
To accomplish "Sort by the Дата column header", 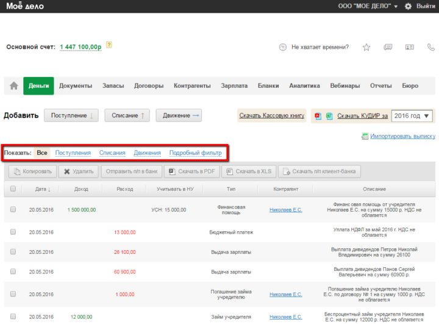I will point(43,189).
